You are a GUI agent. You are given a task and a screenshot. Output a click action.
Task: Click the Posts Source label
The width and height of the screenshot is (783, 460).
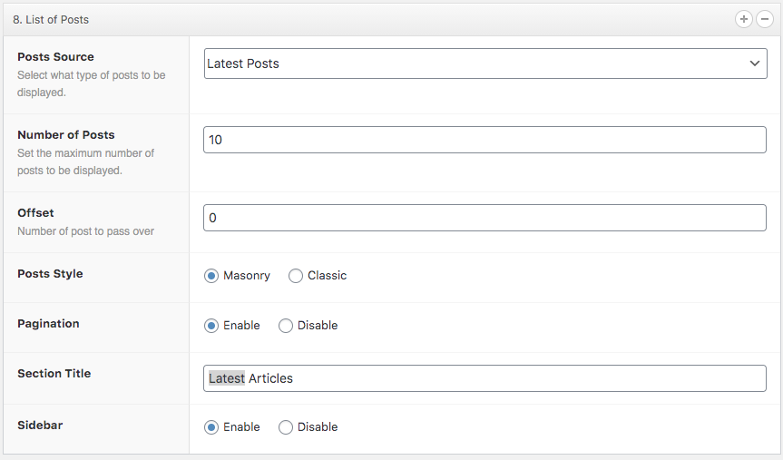[55, 57]
